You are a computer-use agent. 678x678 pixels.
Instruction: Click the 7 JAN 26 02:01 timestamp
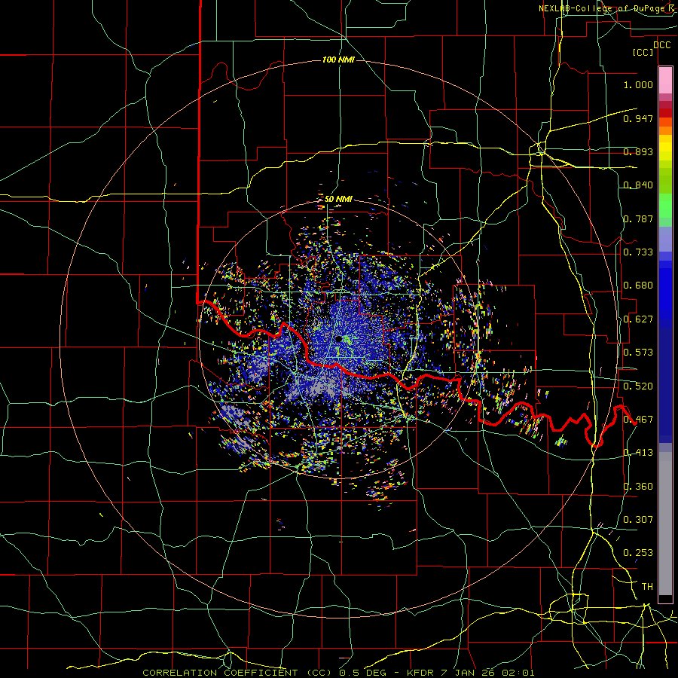click(x=487, y=673)
